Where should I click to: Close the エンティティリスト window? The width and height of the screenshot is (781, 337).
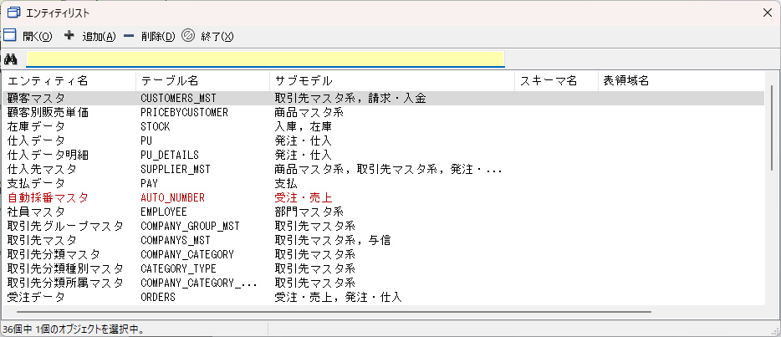tap(768, 13)
